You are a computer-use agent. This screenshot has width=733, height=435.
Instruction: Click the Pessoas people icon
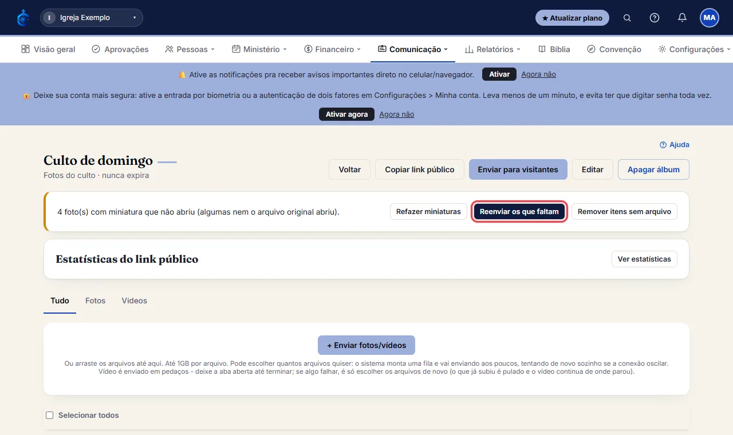click(169, 49)
